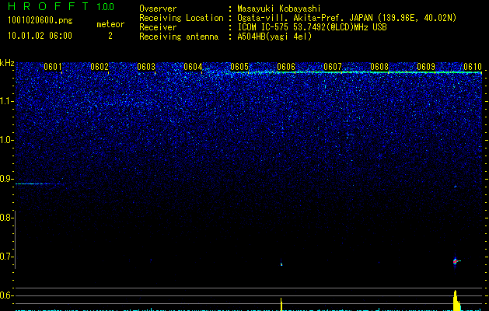
Task: Click the 0.9 kHz axis label
Action: (6, 179)
